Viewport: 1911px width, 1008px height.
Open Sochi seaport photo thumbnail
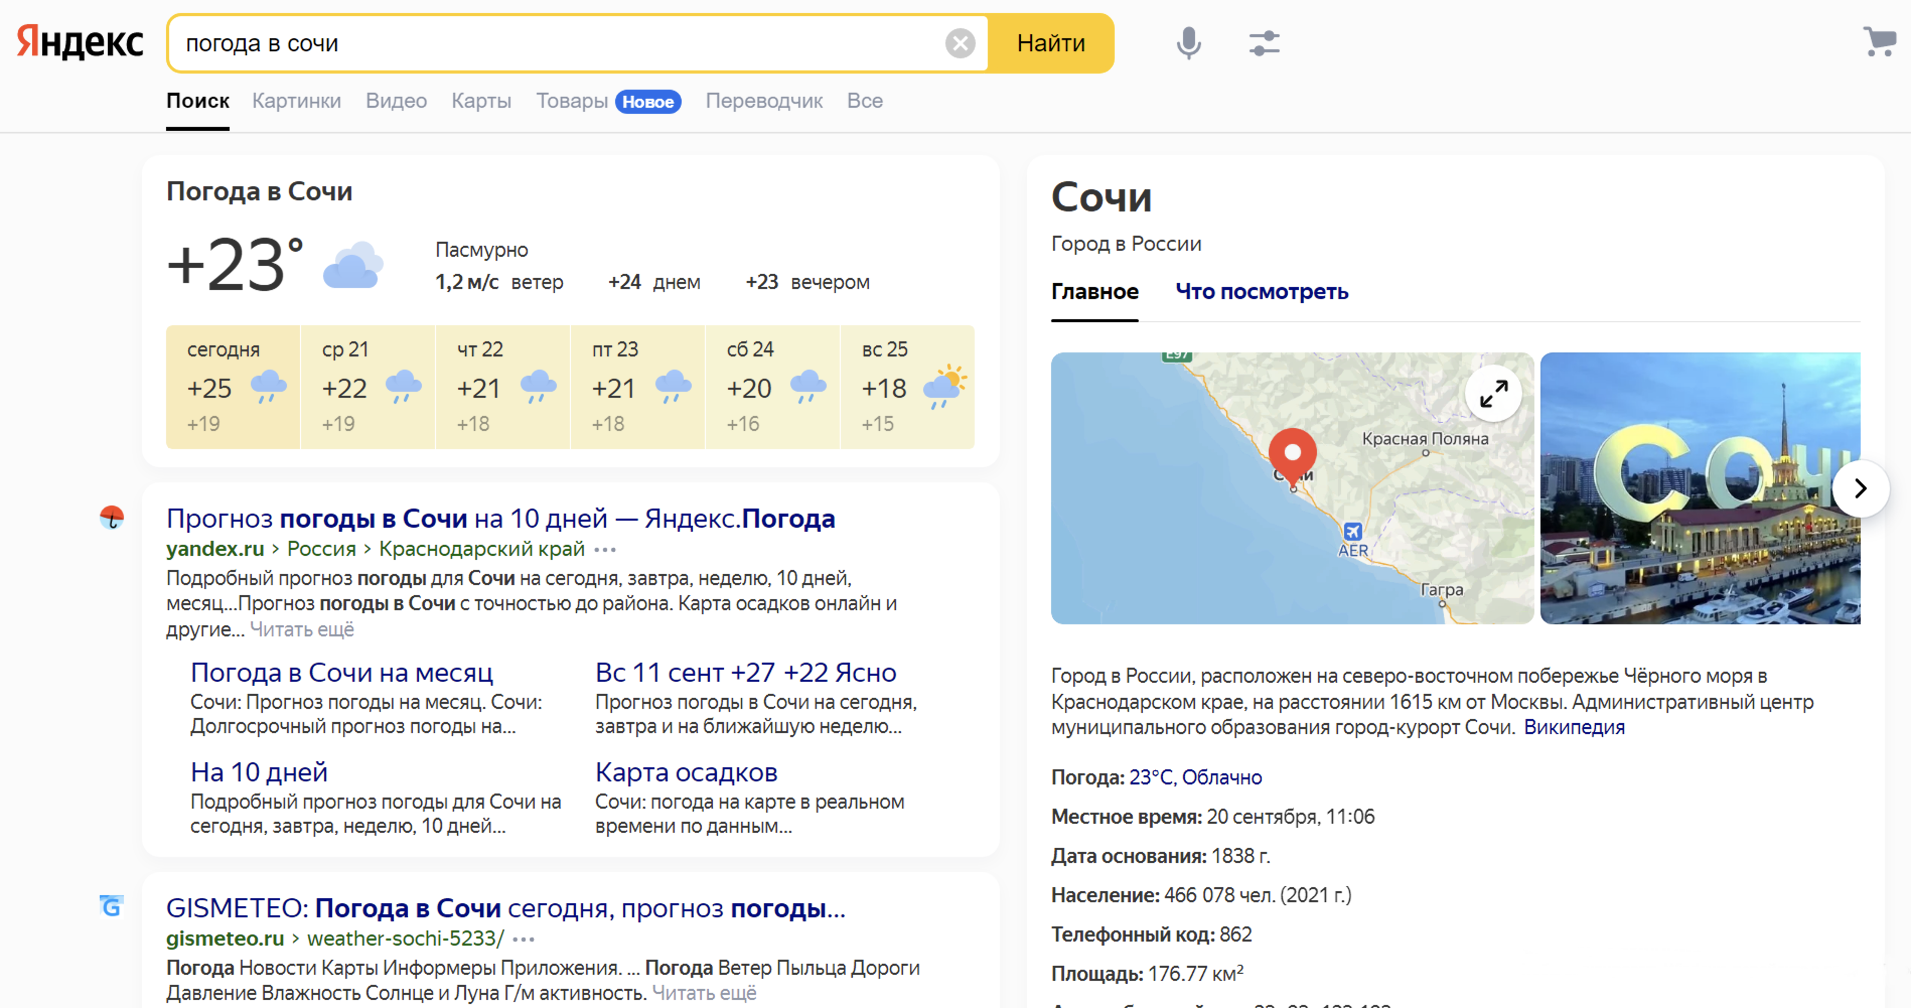1700,488
